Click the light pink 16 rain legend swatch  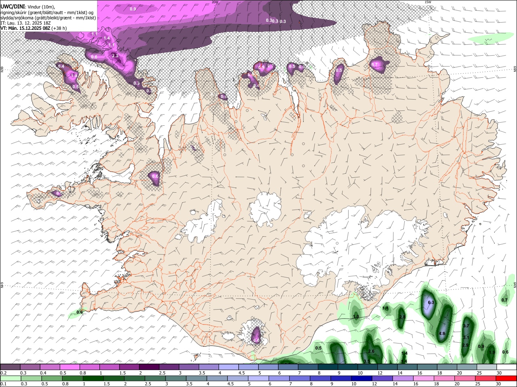point(424,379)
